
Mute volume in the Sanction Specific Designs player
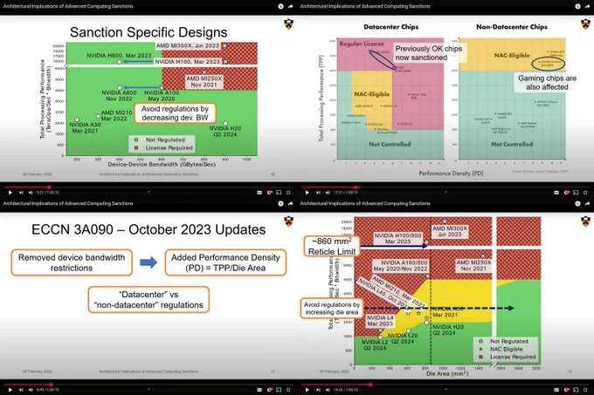pos(31,193)
